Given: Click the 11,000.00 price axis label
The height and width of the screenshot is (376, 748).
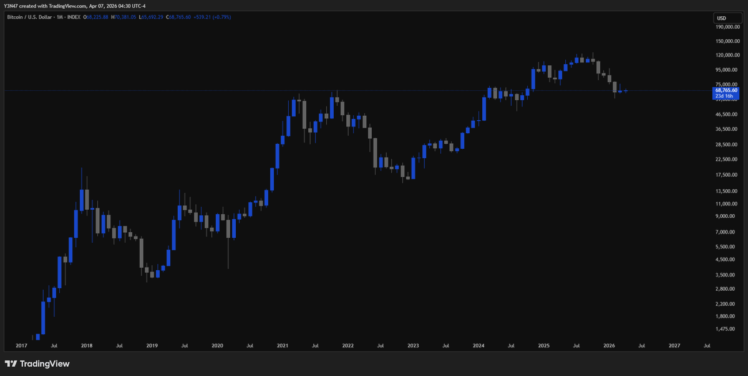Looking at the screenshot, I should tap(727, 204).
